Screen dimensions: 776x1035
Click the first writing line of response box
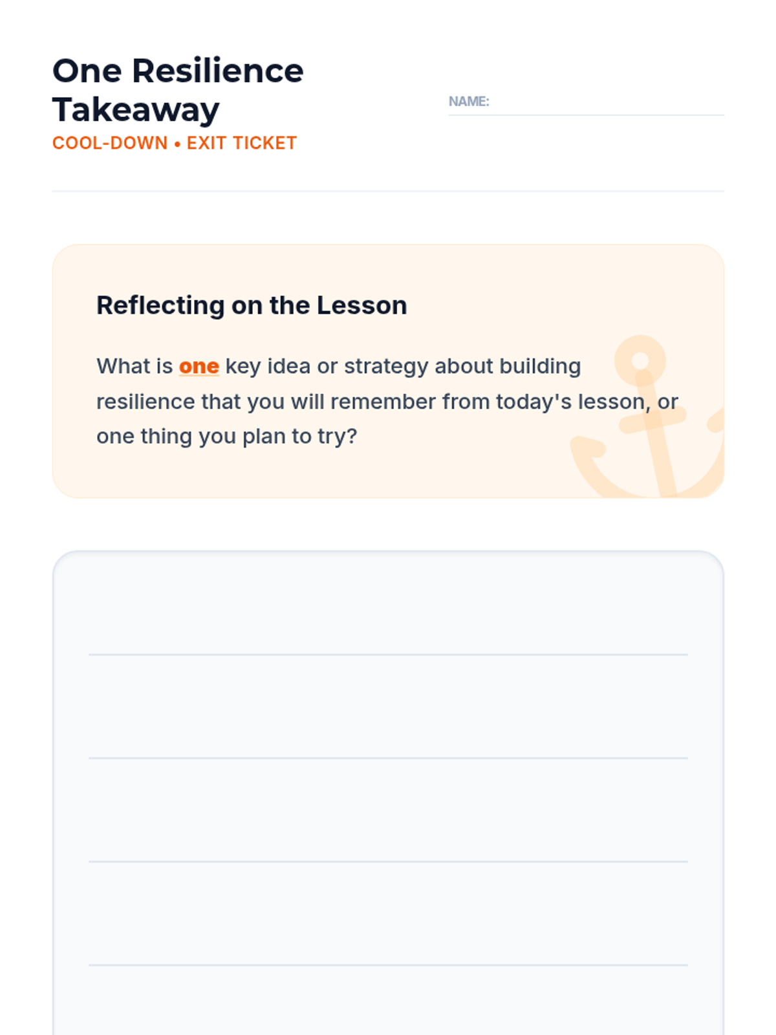coord(388,655)
